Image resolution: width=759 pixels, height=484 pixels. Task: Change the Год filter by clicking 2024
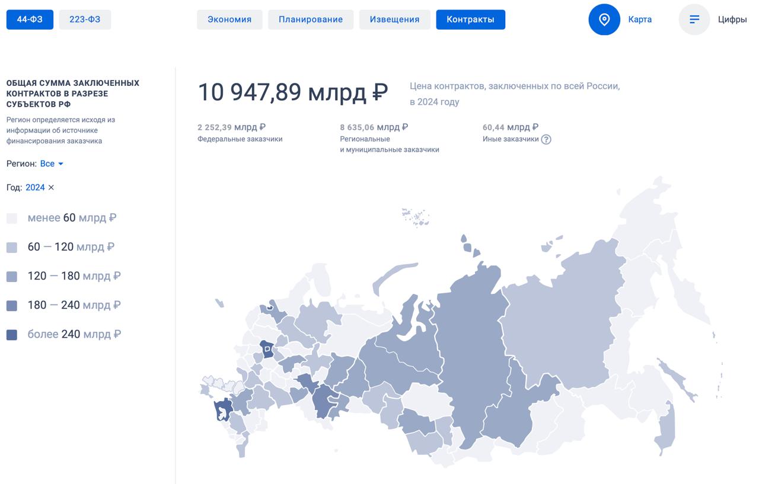(34, 187)
